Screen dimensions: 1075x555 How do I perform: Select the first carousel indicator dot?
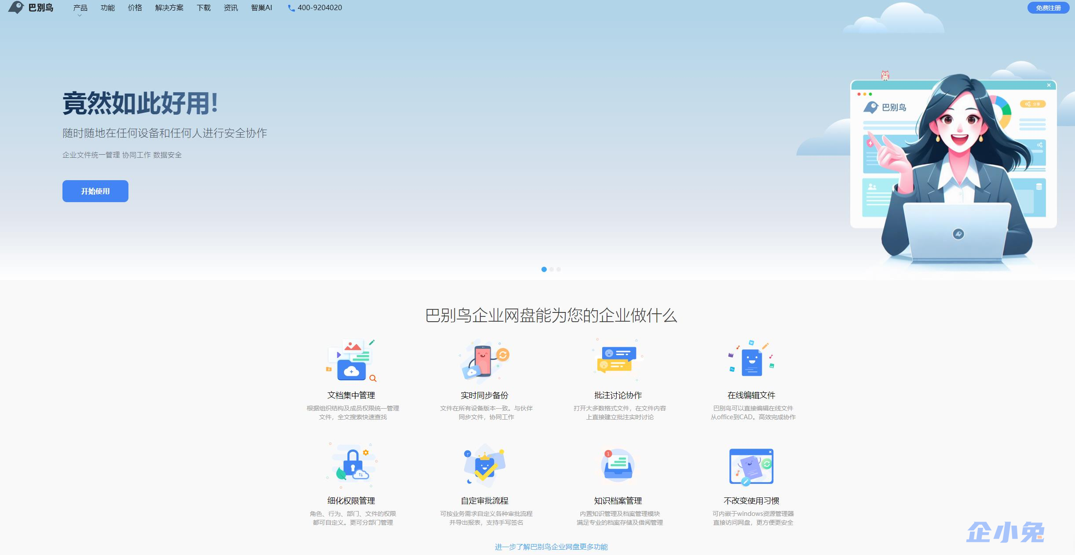pos(544,269)
